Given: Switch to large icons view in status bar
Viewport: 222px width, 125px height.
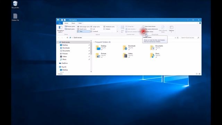Looking at the screenshot, I should (199, 74).
